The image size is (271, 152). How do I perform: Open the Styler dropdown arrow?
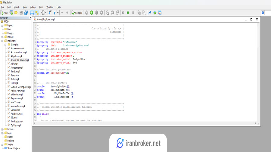tap(46, 13)
